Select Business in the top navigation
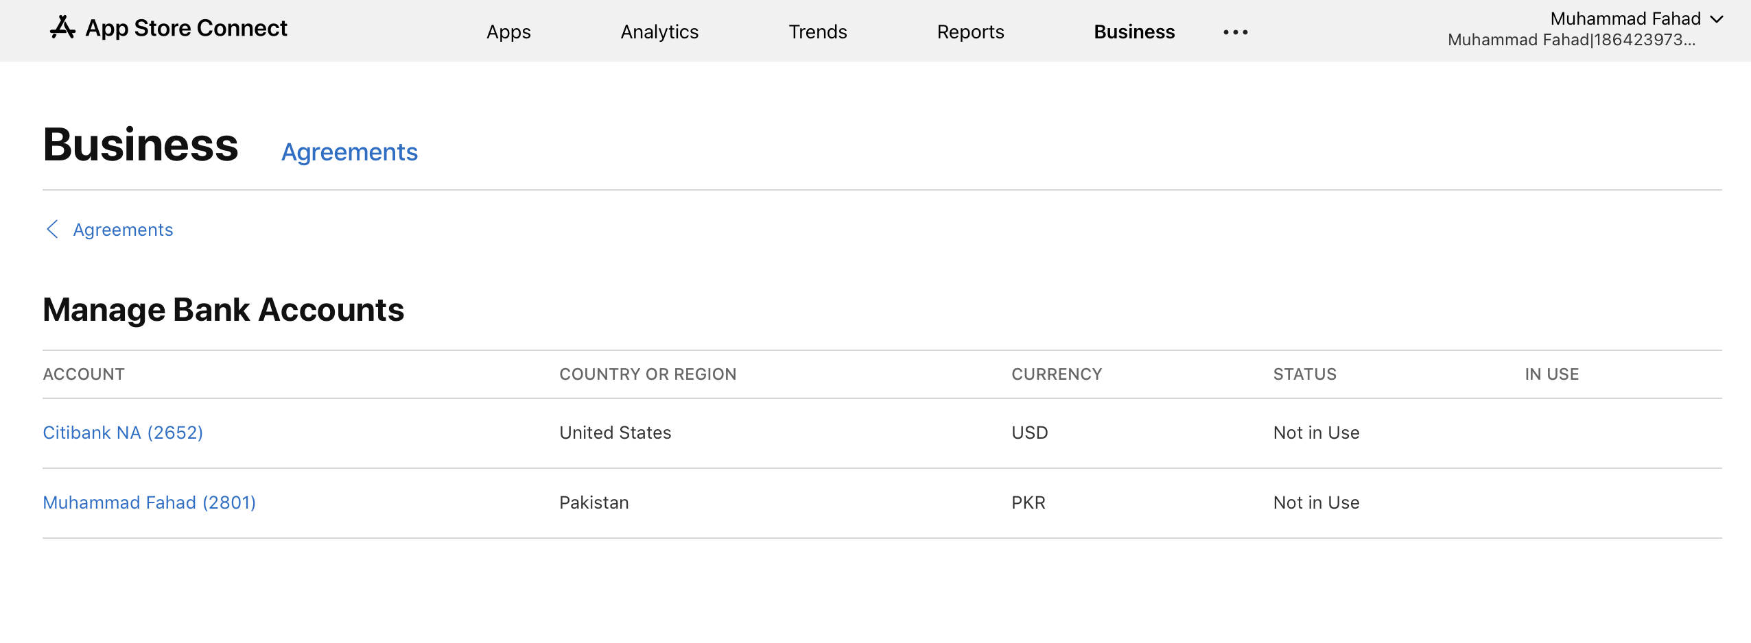1751x643 pixels. [x=1134, y=32]
